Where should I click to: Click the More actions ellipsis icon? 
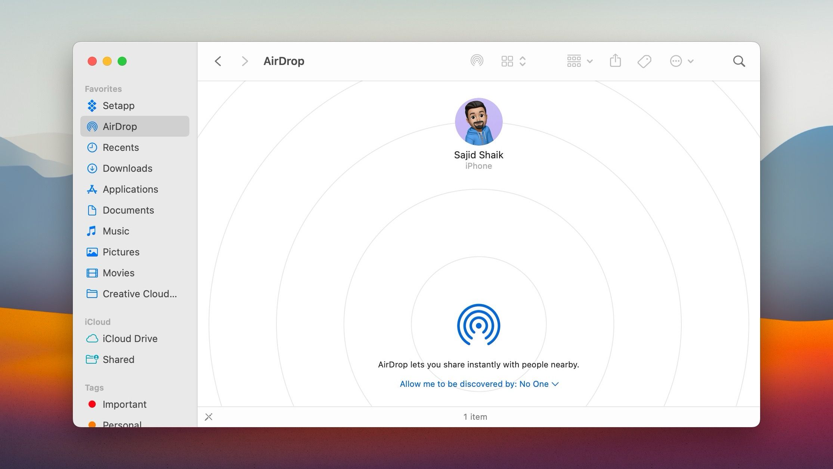pyautogui.click(x=676, y=61)
